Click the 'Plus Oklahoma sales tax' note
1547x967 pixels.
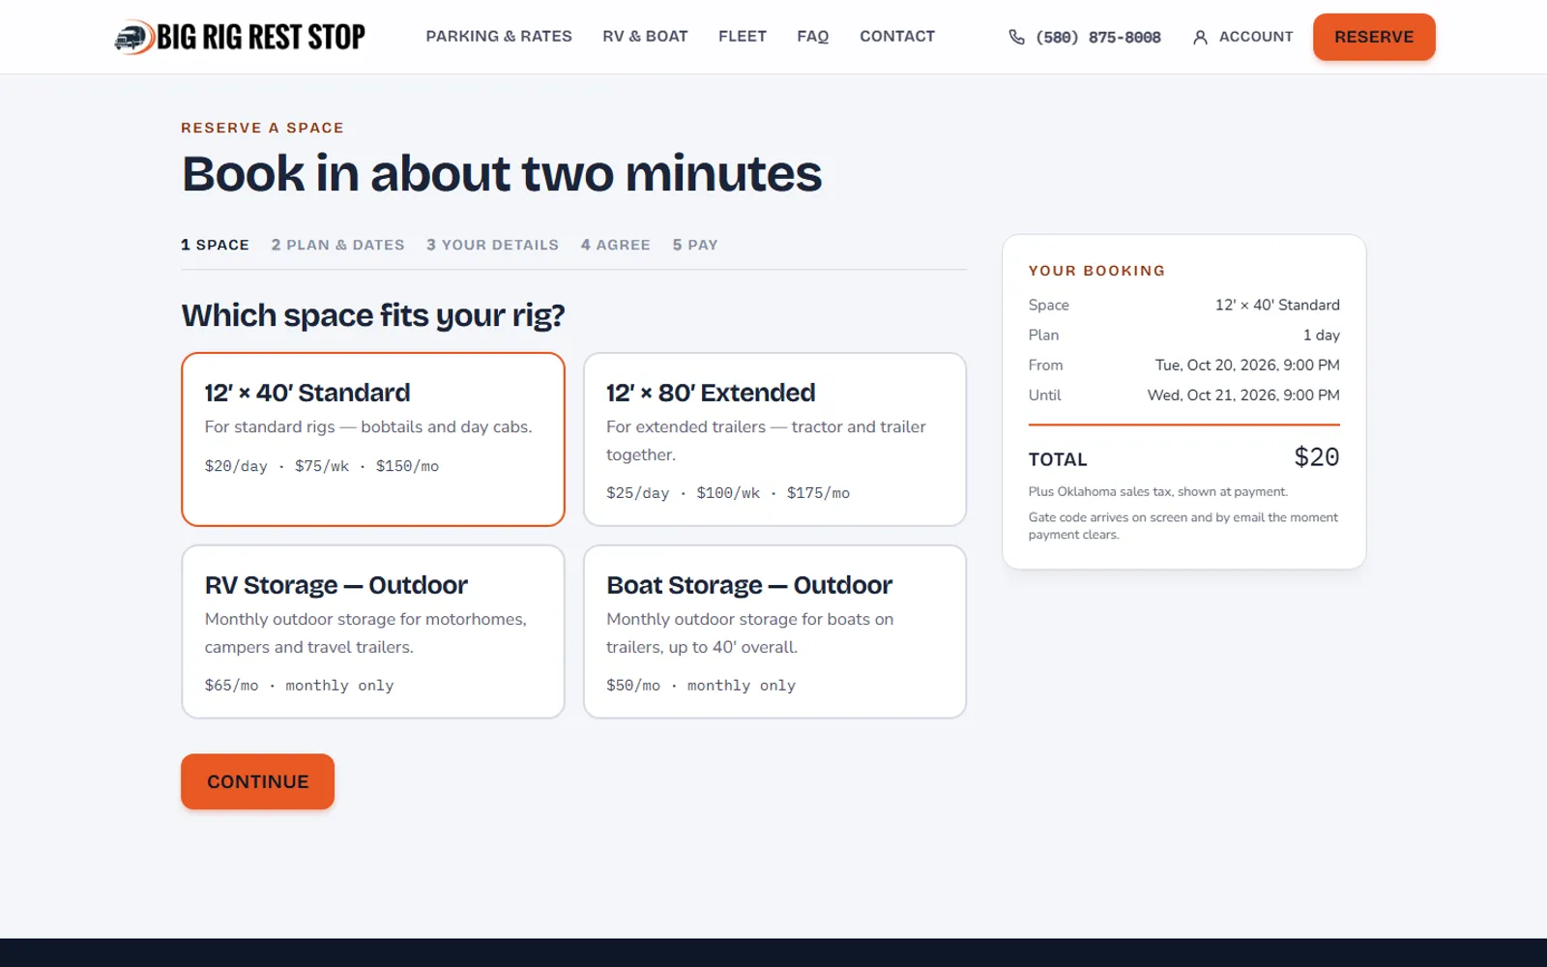coord(1158,491)
